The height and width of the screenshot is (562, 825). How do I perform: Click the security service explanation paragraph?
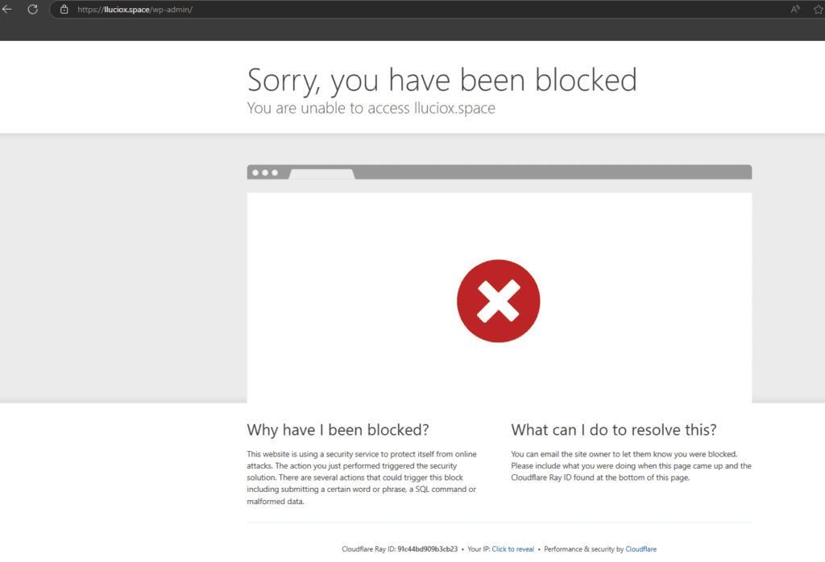363,477
